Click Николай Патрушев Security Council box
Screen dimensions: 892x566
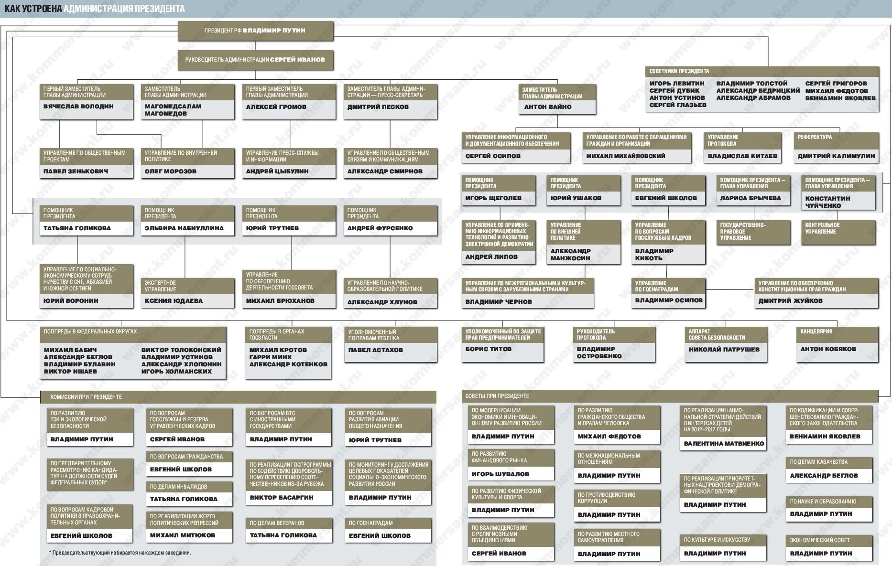tap(726, 344)
